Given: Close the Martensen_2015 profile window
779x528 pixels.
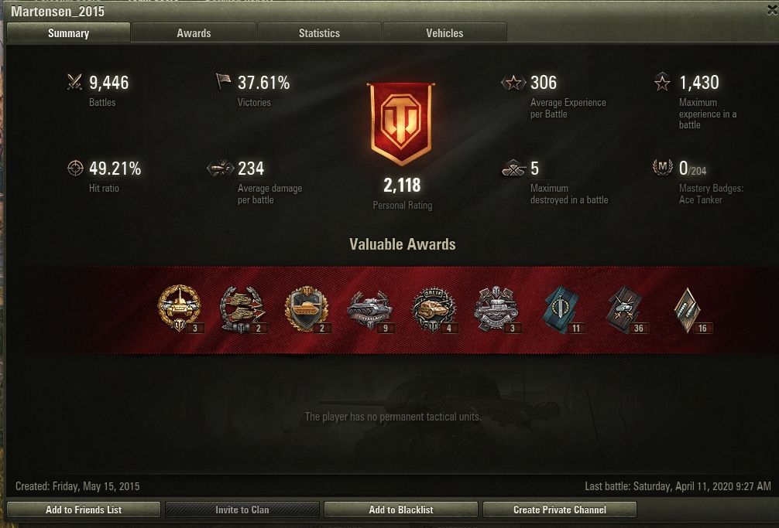Looking at the screenshot, I should pyautogui.click(x=773, y=10).
